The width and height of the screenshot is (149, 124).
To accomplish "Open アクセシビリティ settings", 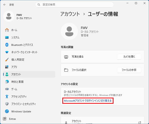I will coord(29,97).
